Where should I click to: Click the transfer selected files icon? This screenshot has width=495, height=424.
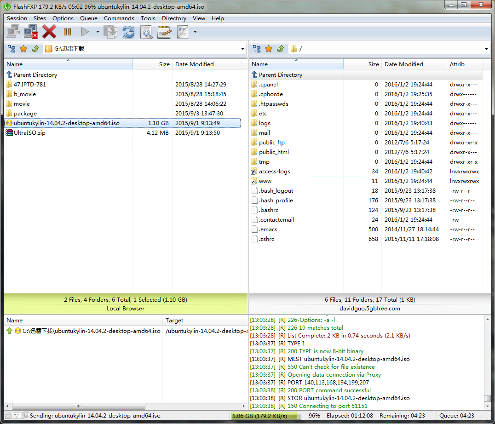coord(110,32)
